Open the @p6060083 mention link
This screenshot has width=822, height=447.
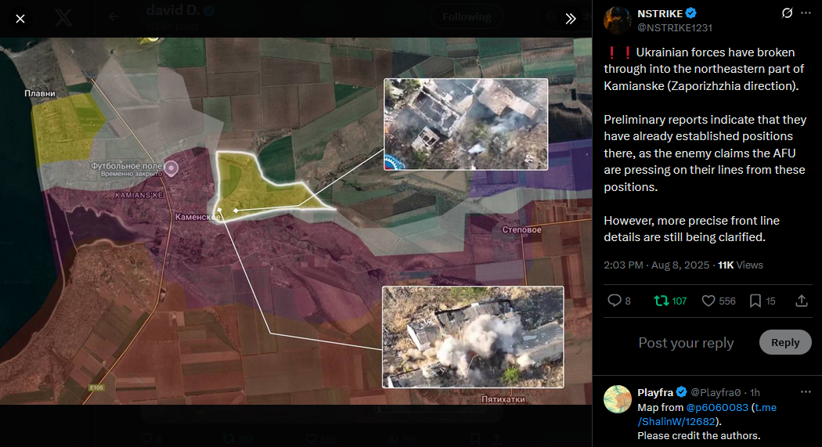[717, 407]
